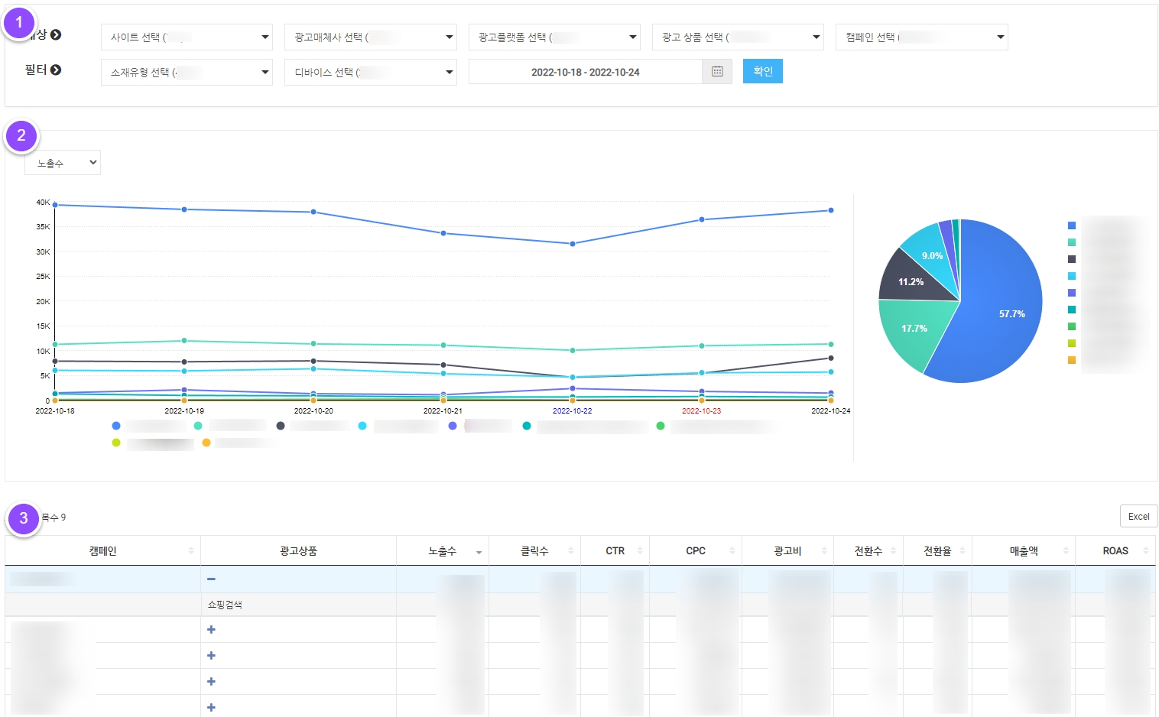1159x717 pixels.
Task: Click the sort icon on 매출액 column
Action: 1065,551
